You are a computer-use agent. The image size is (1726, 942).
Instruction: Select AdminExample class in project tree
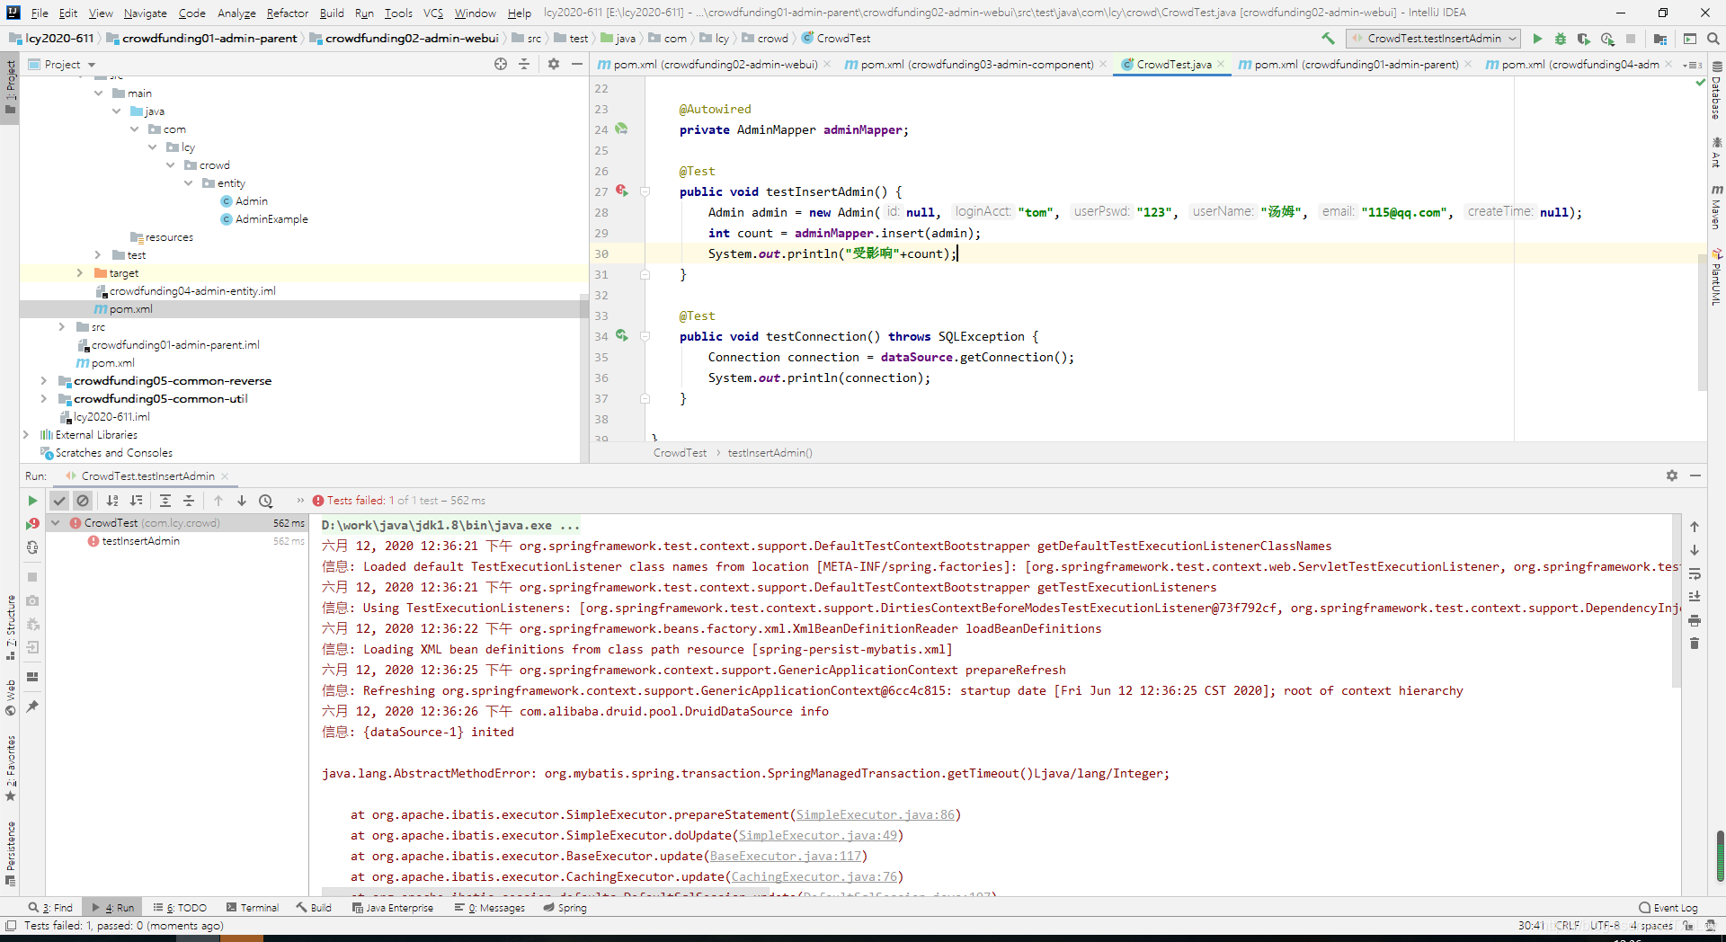coord(271,219)
